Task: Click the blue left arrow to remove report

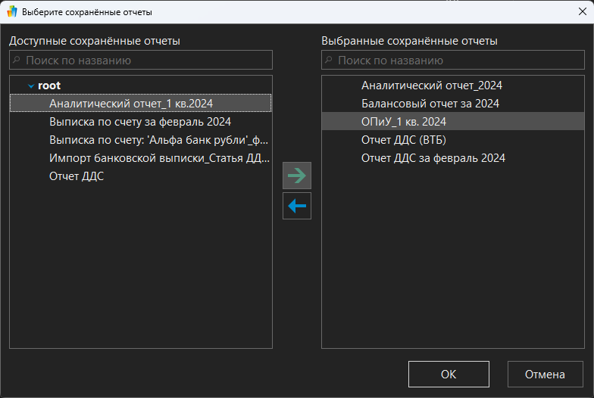Action: pos(297,206)
